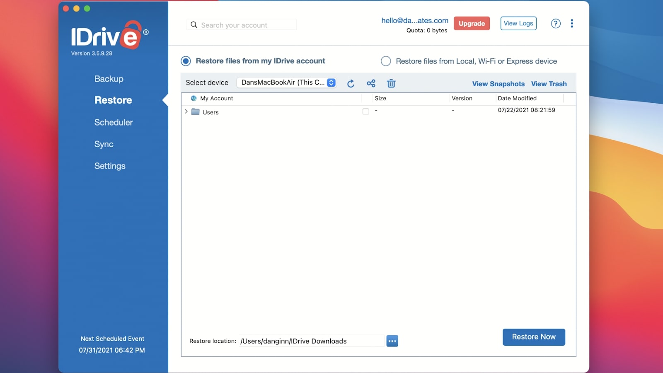Image resolution: width=663 pixels, height=373 pixels.
Task: Click the My Account globe icon
Action: [193, 98]
